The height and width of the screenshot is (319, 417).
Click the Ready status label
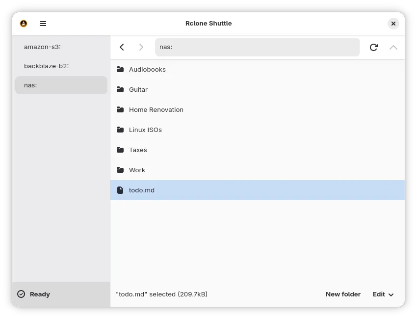coord(40,294)
